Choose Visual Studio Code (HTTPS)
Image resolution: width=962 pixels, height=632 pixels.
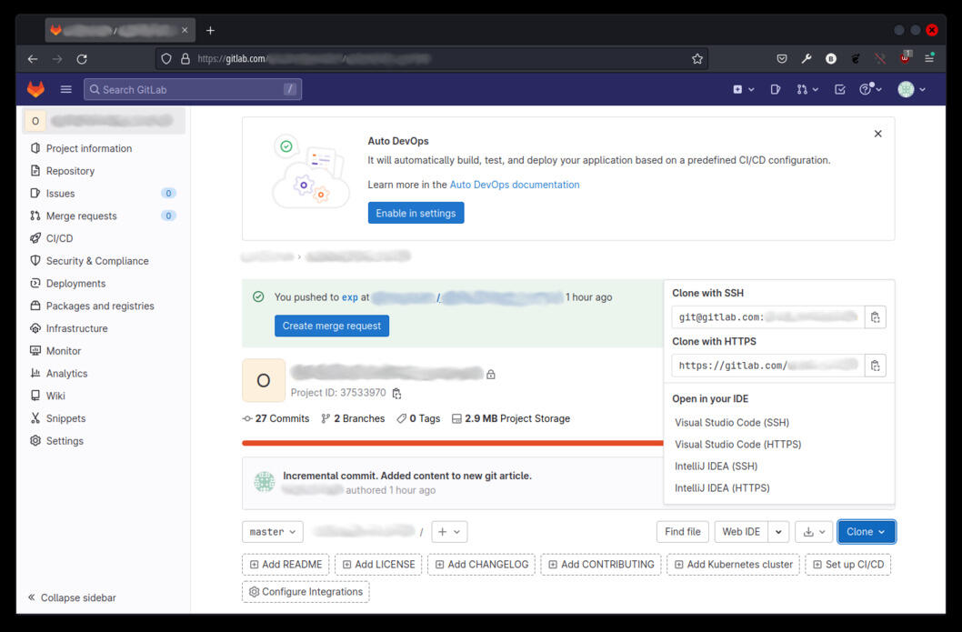pyautogui.click(x=738, y=445)
